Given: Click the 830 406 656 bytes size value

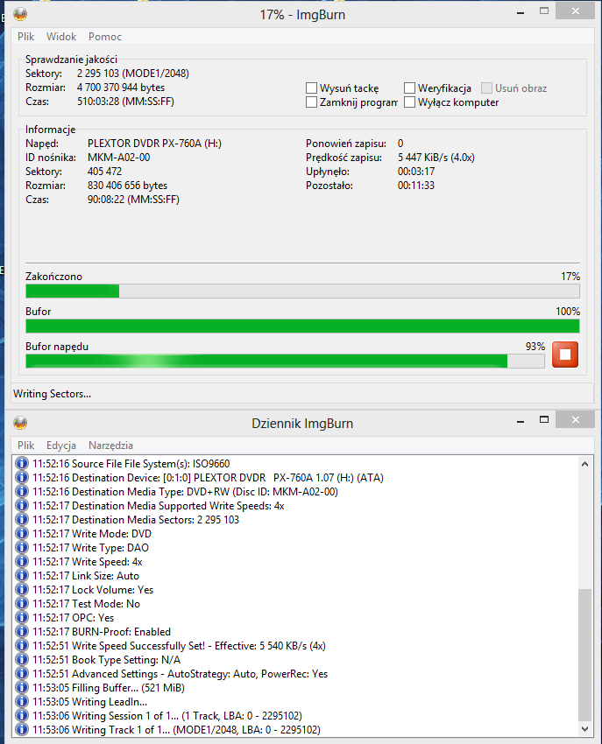Looking at the screenshot, I should [127, 186].
